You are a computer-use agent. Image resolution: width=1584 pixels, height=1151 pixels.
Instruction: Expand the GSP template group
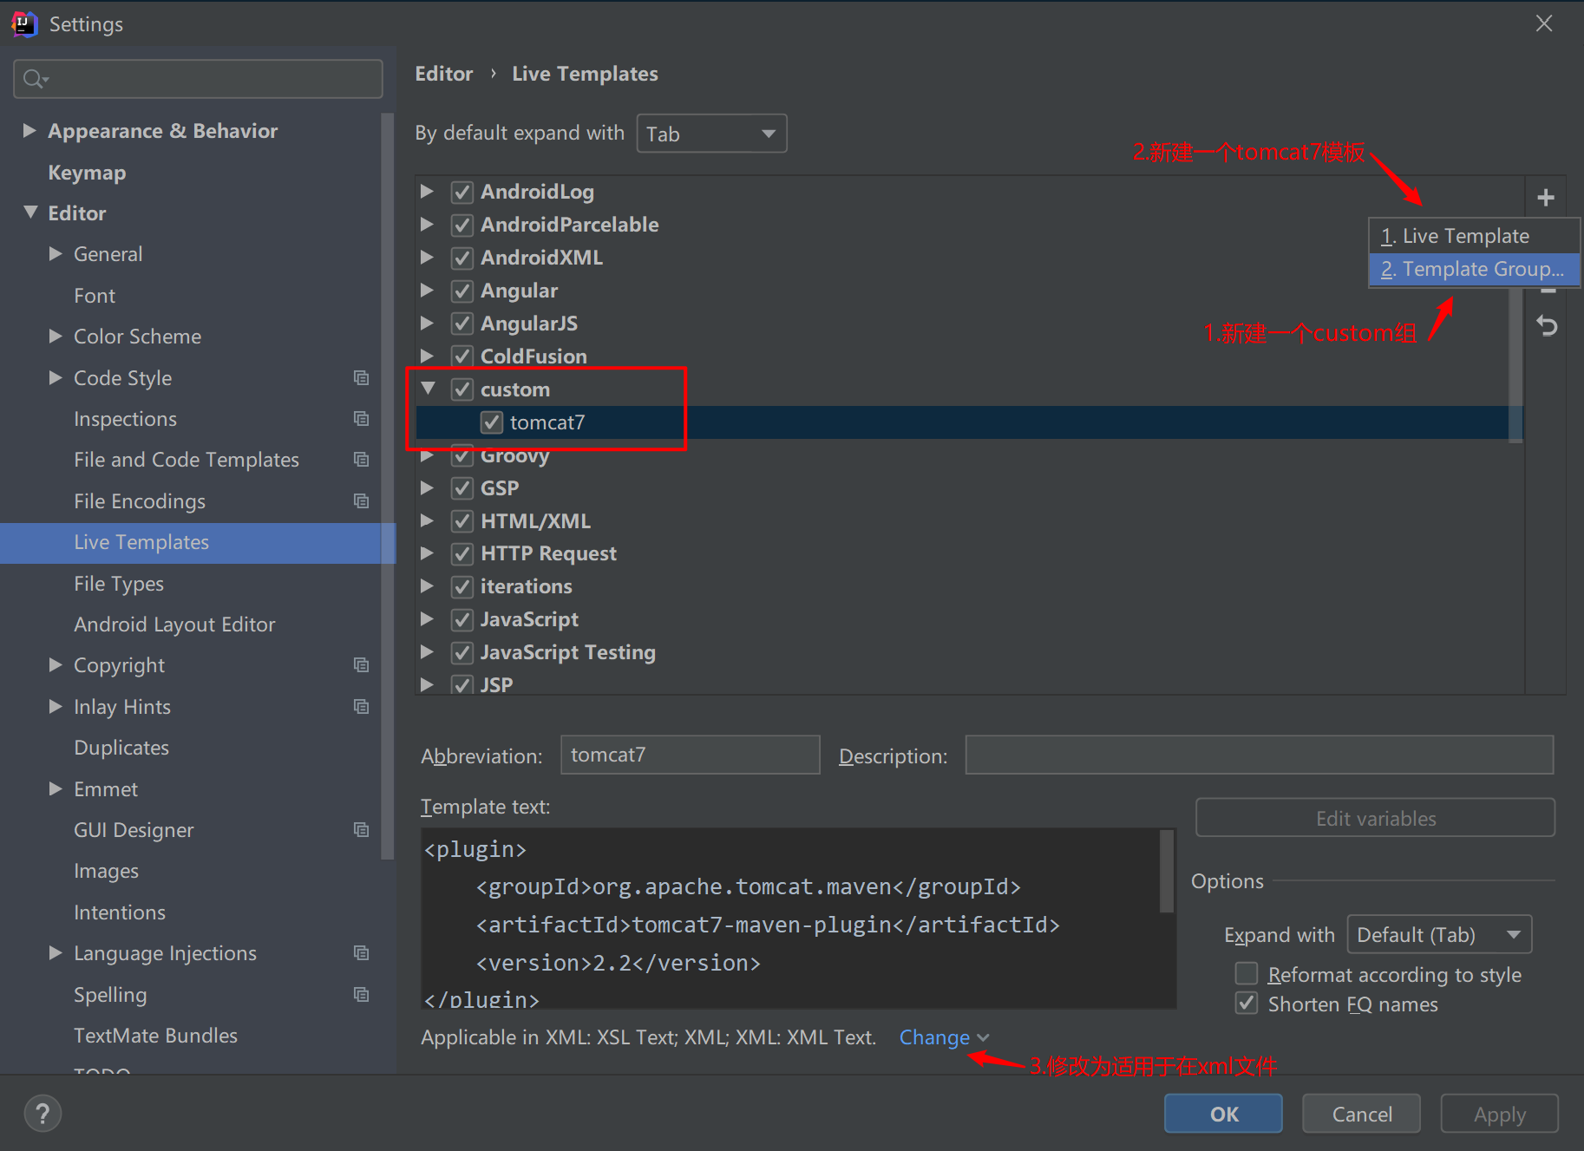click(427, 488)
